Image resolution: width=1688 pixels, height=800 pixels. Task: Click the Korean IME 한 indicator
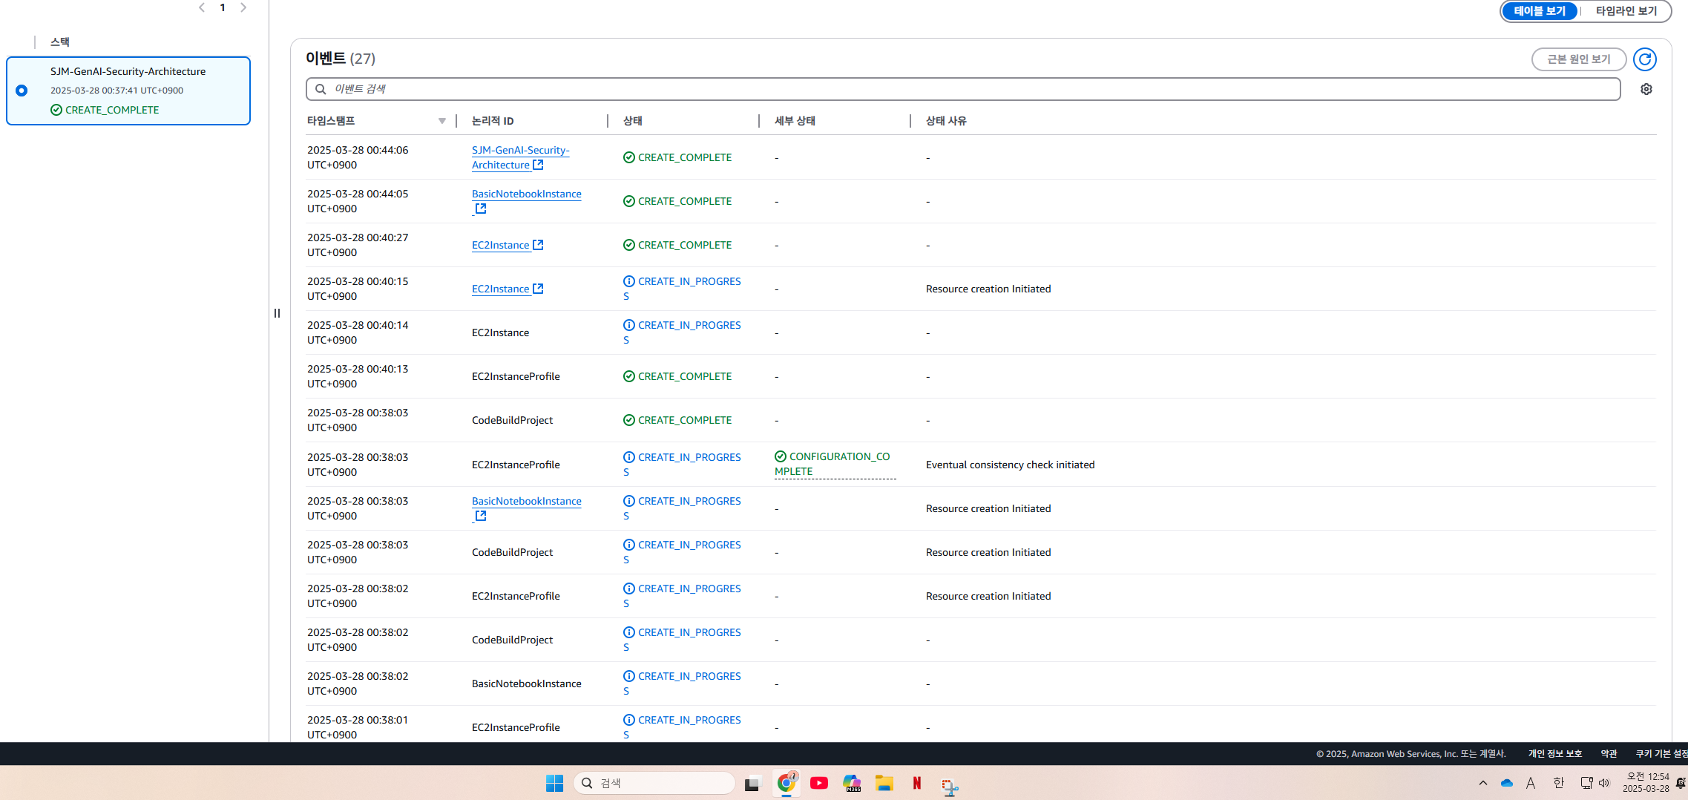click(x=1558, y=783)
